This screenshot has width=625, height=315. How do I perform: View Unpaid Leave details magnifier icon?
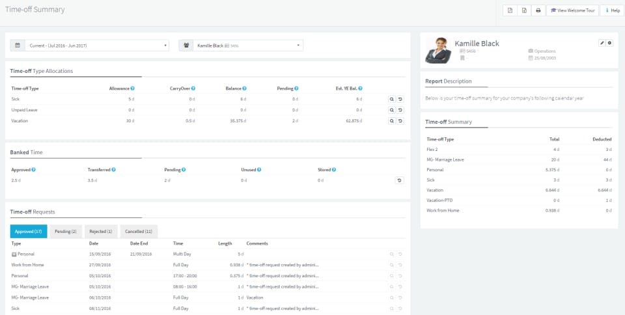tap(392, 110)
